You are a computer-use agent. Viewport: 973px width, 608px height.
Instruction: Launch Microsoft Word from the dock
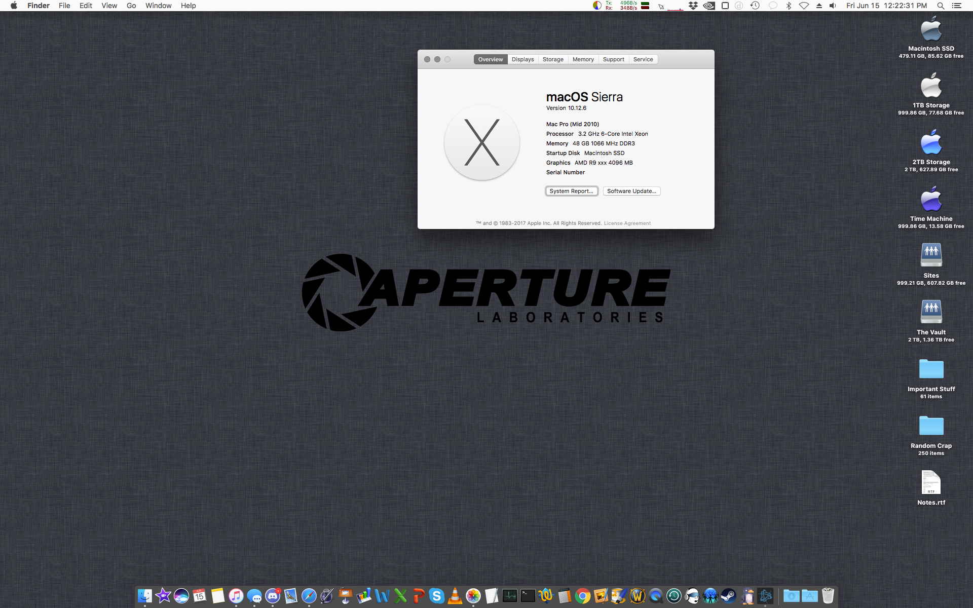(382, 596)
